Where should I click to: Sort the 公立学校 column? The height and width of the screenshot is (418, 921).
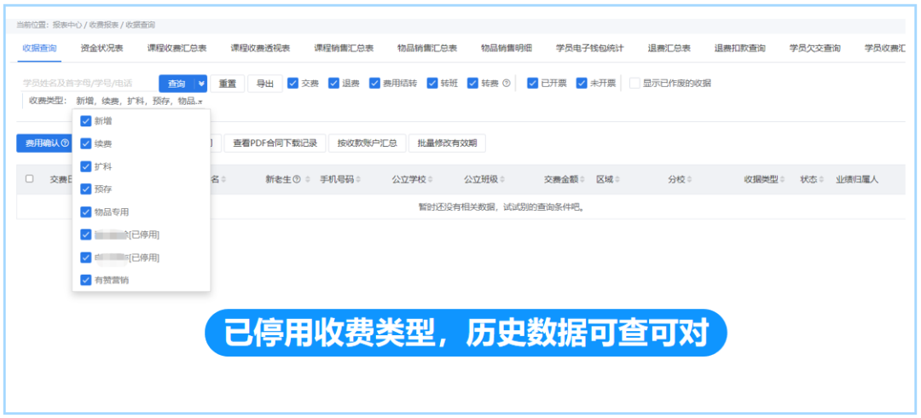pos(431,179)
